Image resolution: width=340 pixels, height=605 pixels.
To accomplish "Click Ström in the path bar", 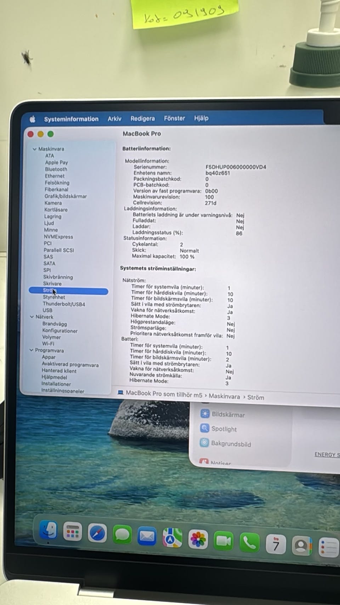I will click(x=256, y=397).
